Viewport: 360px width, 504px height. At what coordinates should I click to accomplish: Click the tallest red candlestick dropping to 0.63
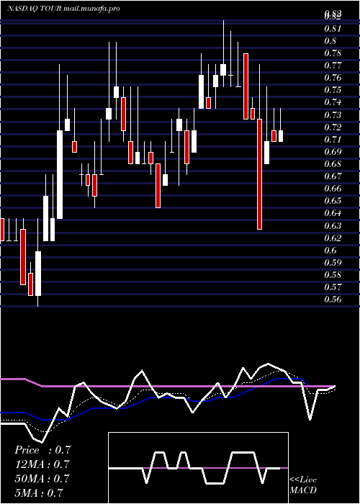pyautogui.click(x=259, y=174)
